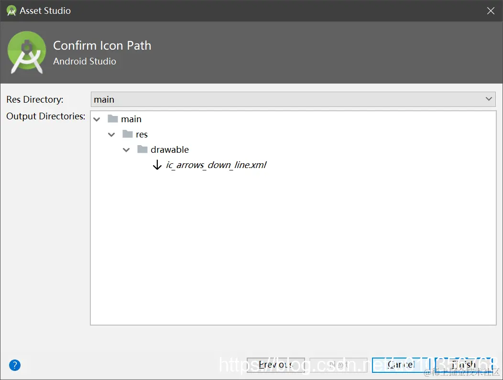
Task: Click the Confirm Icon Path heading
Action: click(102, 45)
